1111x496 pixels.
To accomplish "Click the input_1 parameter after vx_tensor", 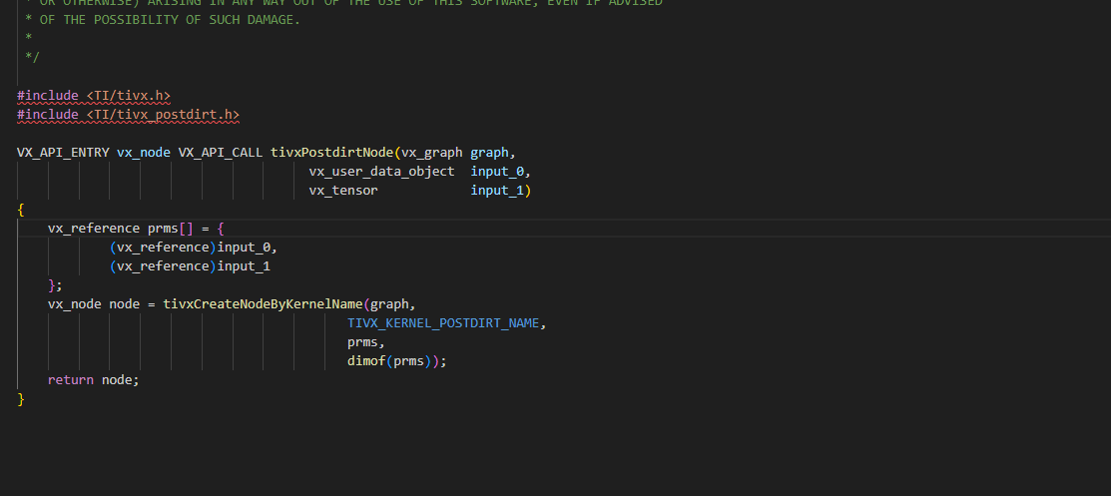I will click(497, 191).
